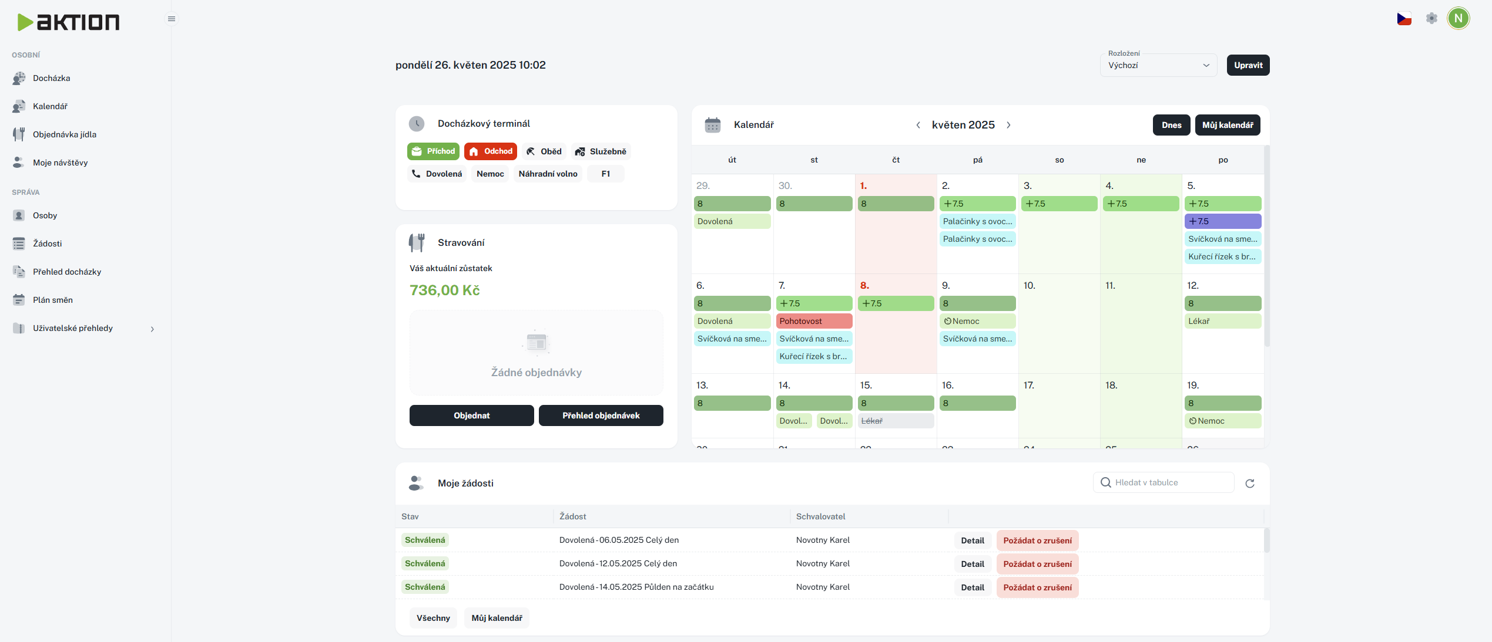The image size is (1492, 642).
Task: Switch to Všechny requests tab
Action: click(x=433, y=618)
